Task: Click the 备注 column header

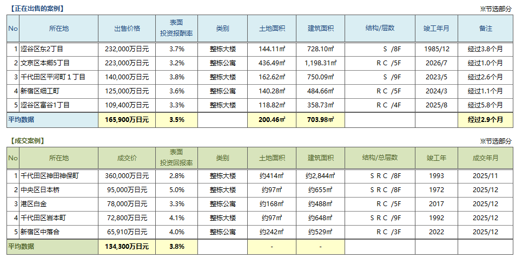Action: (485, 28)
